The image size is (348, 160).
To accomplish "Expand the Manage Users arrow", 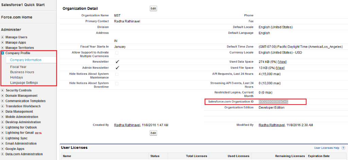I will point(3,37).
